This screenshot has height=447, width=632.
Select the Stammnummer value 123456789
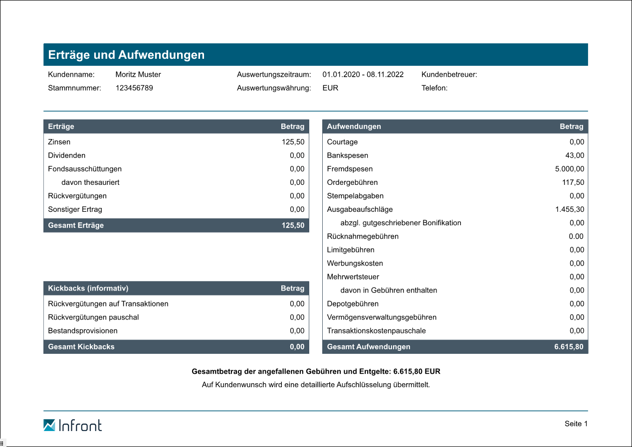coord(134,88)
